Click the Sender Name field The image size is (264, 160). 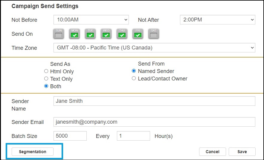[x=154, y=101]
